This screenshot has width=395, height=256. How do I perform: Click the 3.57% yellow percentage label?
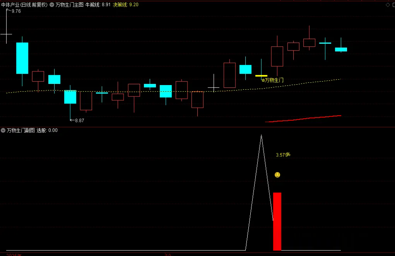pyautogui.click(x=283, y=155)
